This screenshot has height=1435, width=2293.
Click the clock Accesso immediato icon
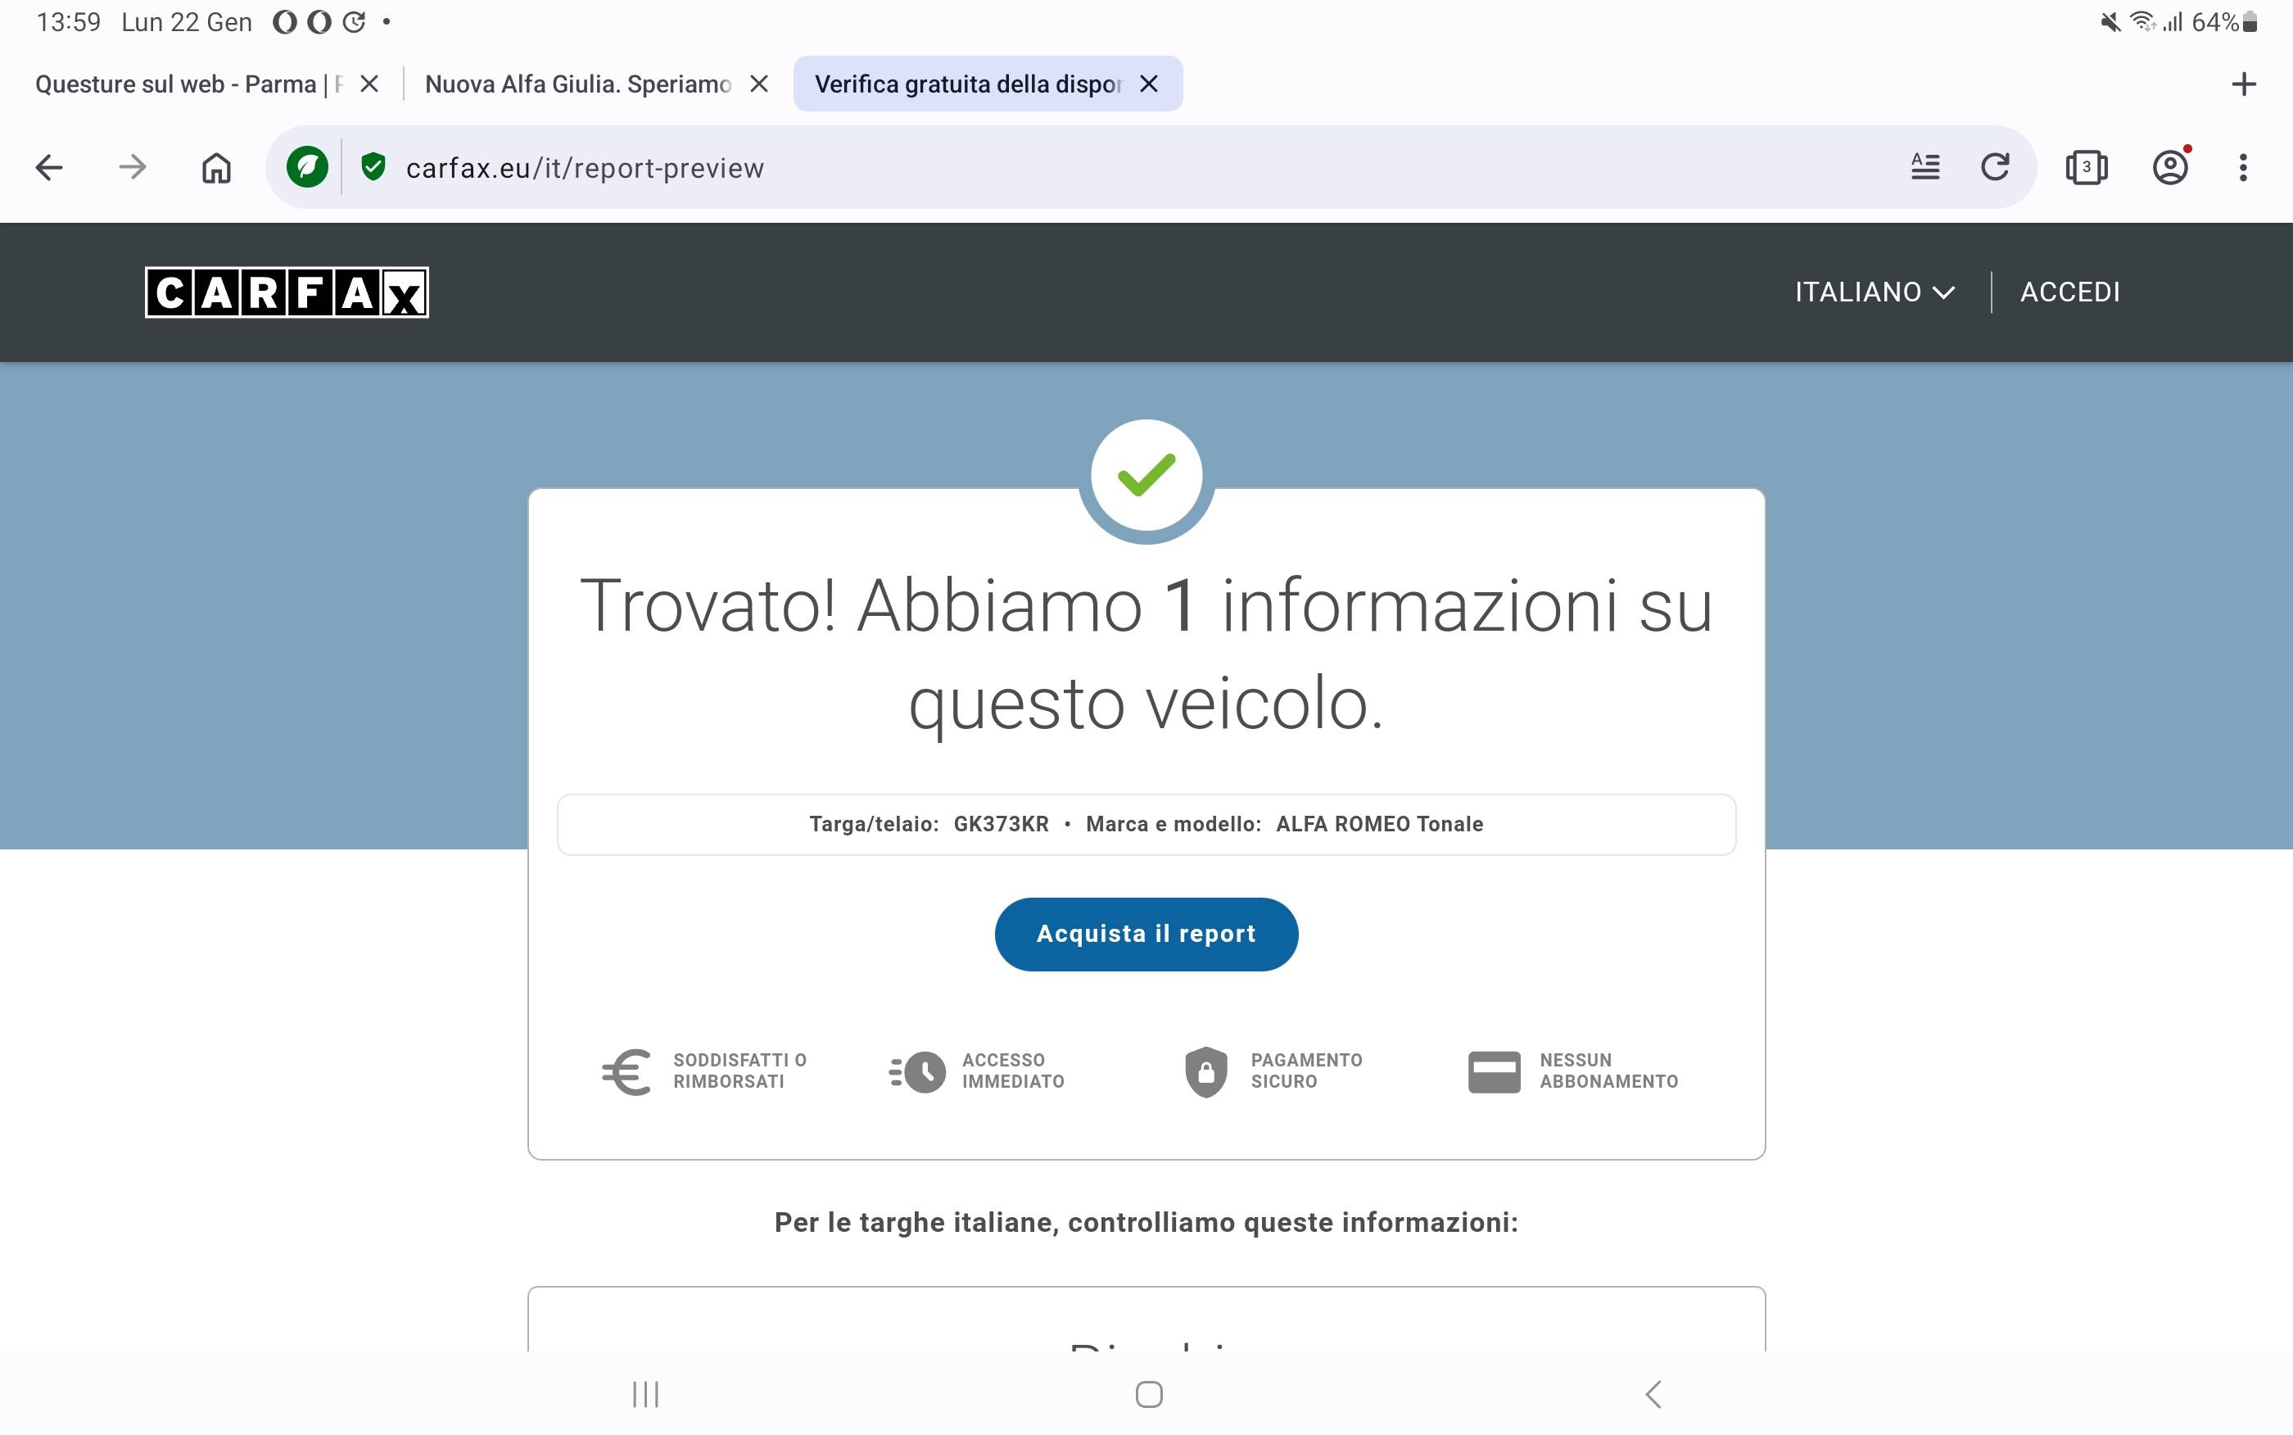[917, 1071]
